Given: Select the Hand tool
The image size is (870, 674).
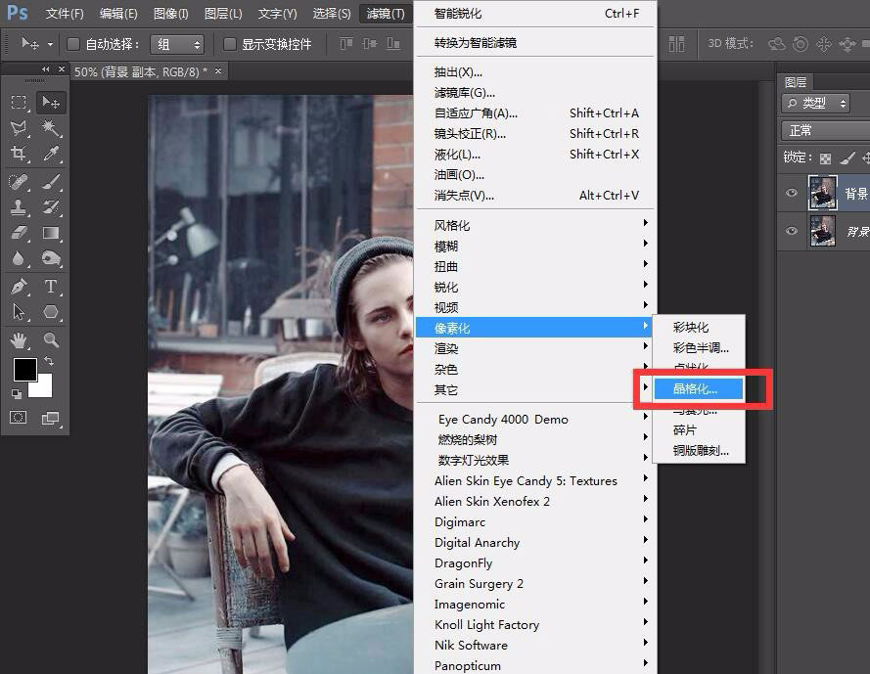Looking at the screenshot, I should (18, 338).
